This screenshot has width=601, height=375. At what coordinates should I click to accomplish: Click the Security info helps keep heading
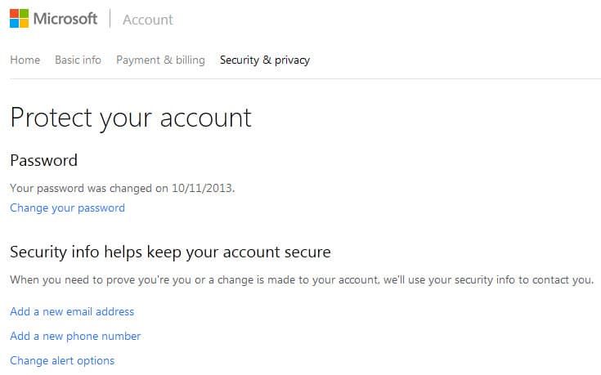click(171, 252)
